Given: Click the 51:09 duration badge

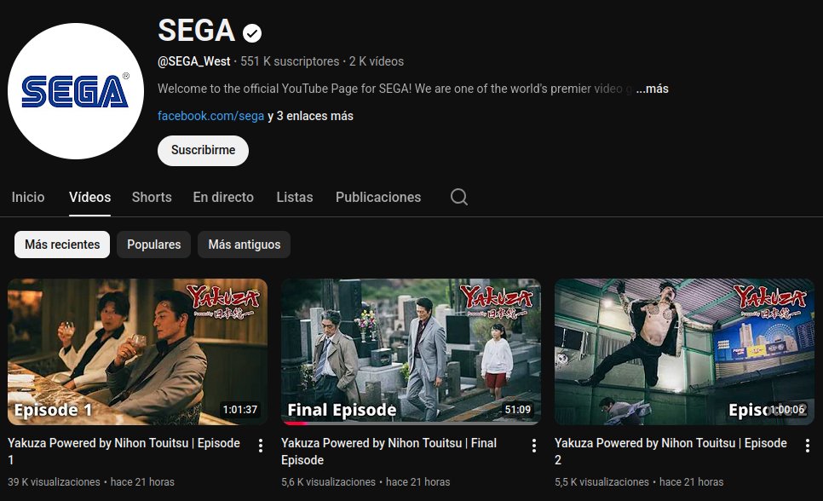Looking at the screenshot, I should 517,410.
